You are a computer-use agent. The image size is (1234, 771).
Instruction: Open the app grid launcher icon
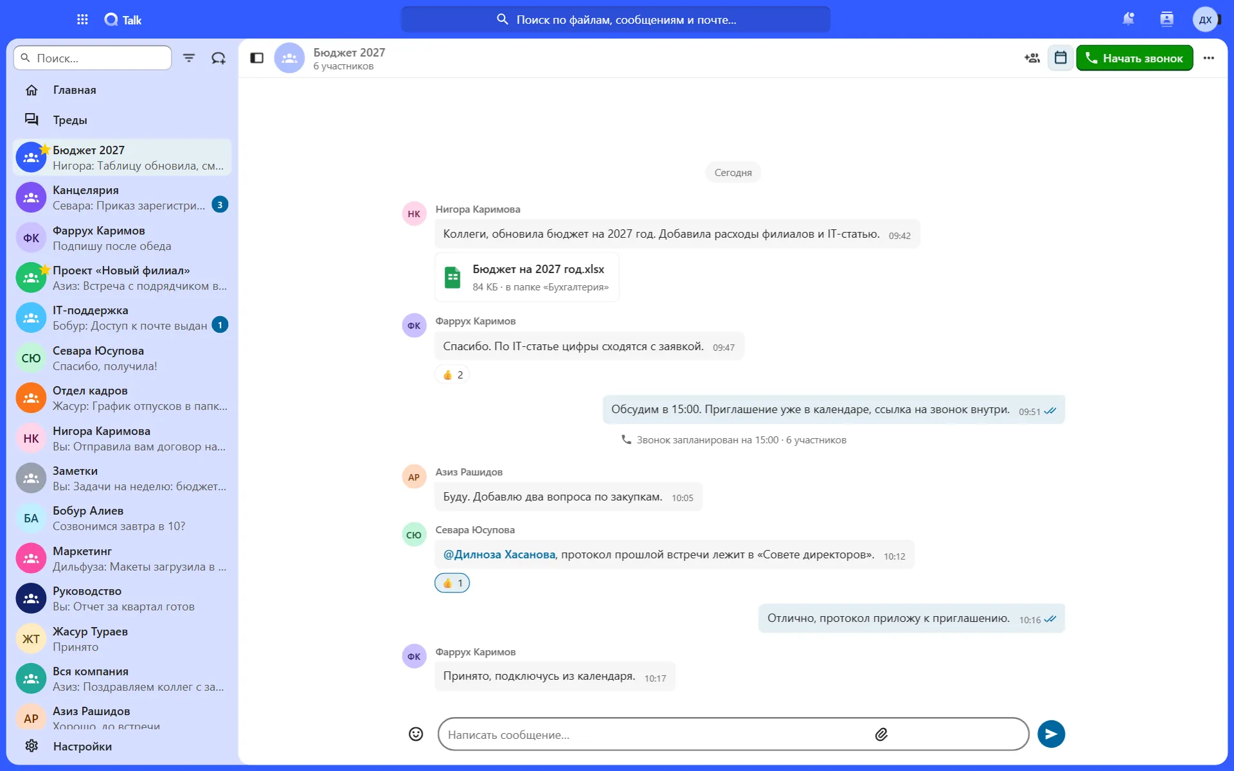point(82,19)
